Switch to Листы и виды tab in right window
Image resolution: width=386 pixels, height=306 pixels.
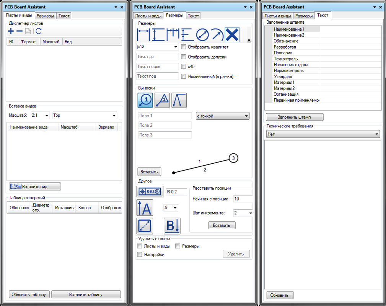coord(278,16)
